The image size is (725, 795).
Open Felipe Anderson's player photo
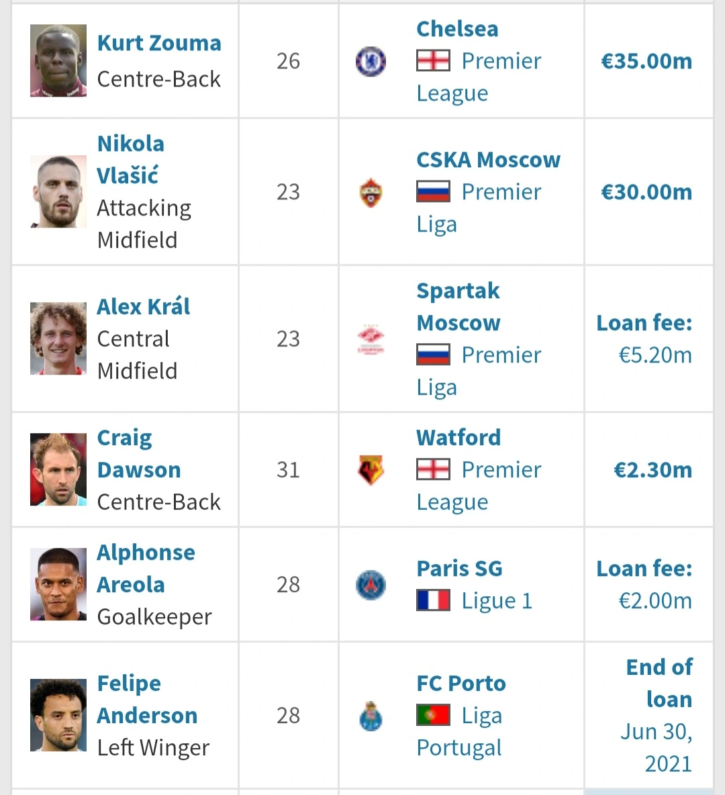coord(58,715)
